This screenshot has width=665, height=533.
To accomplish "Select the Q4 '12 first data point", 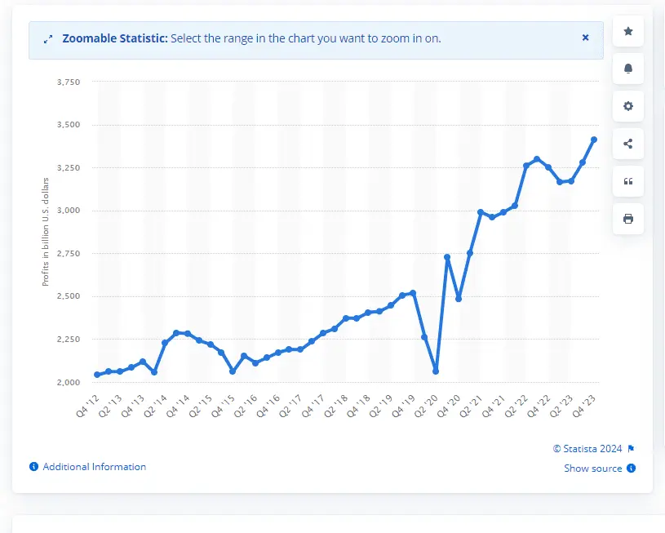I will (97, 375).
